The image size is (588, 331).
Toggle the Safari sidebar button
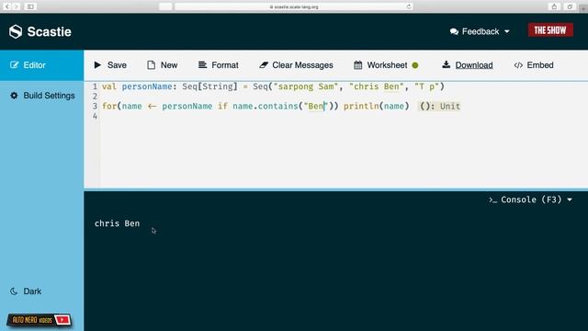(x=30, y=6)
